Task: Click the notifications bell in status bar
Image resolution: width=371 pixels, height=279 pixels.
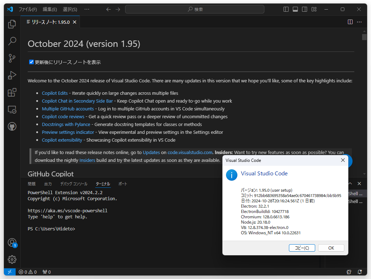Action: click(359, 272)
